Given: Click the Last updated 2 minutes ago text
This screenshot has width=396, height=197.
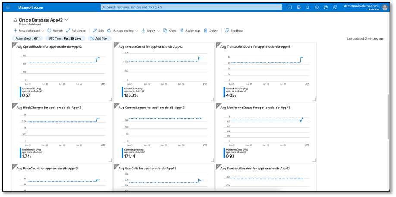Looking at the screenshot, I should pyautogui.click(x=365, y=39).
